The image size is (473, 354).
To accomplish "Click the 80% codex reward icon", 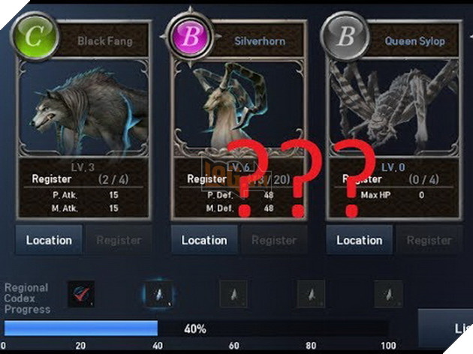I will pyautogui.click(x=311, y=294).
